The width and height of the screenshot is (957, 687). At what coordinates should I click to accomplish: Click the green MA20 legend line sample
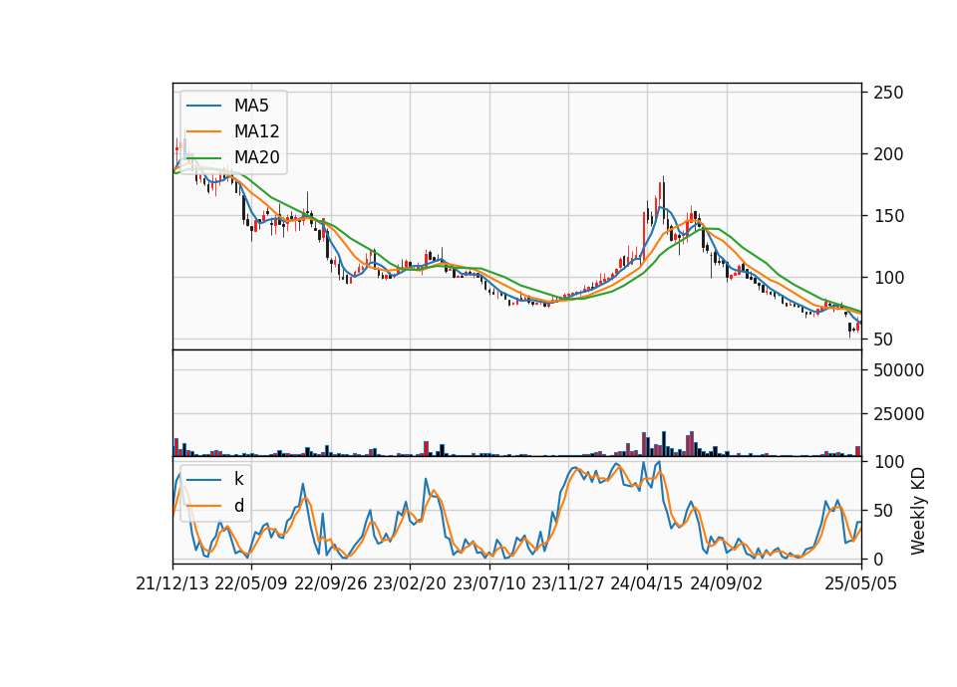click(x=203, y=157)
